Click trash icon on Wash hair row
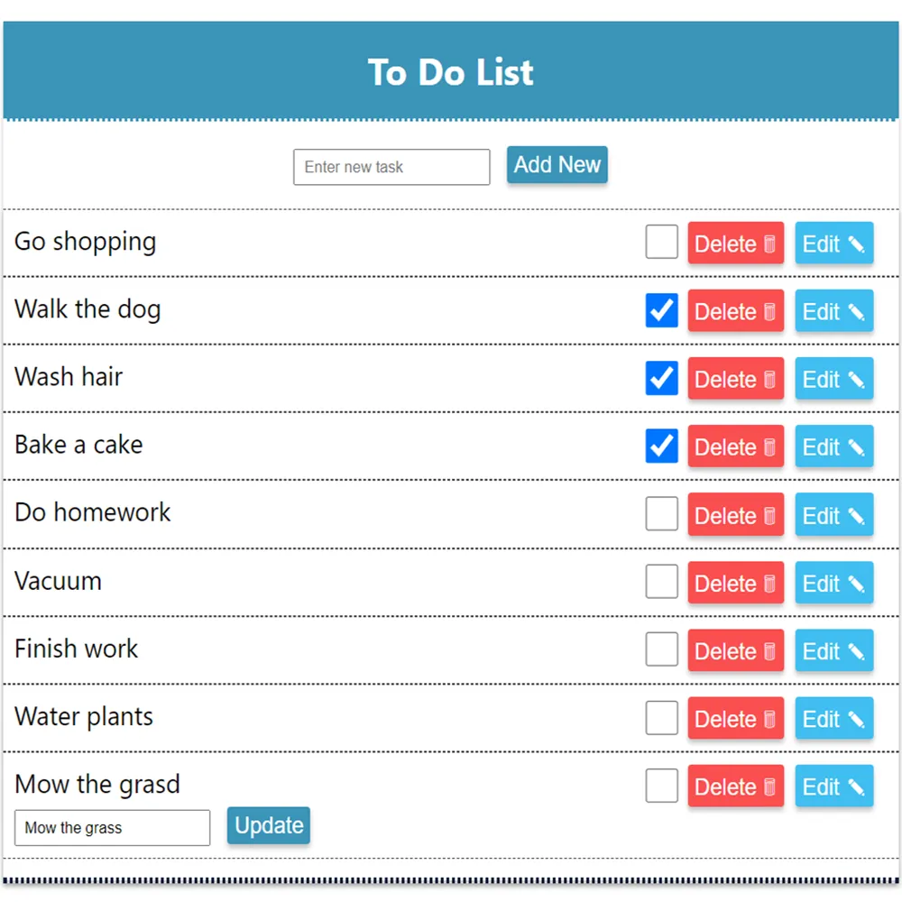Image resolution: width=902 pixels, height=902 pixels. 769,380
